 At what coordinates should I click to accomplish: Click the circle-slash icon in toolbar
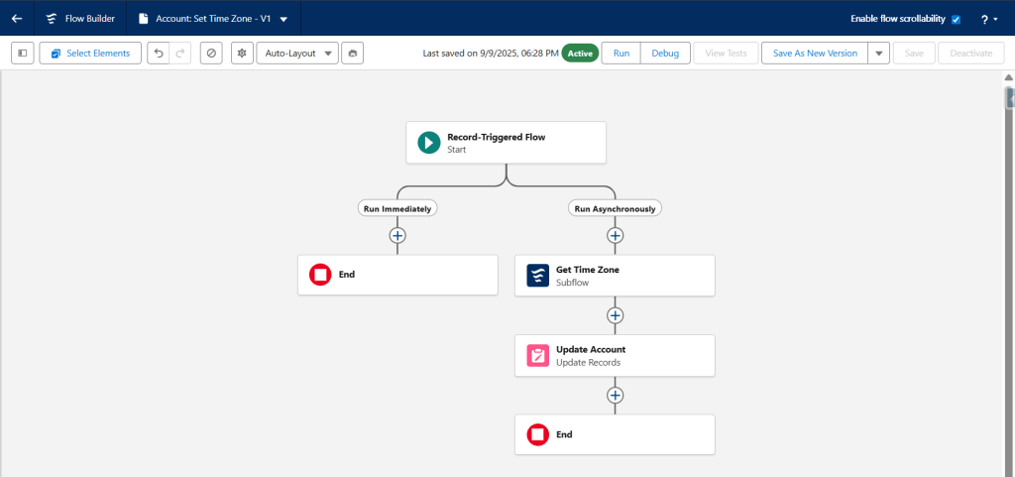[x=210, y=53]
